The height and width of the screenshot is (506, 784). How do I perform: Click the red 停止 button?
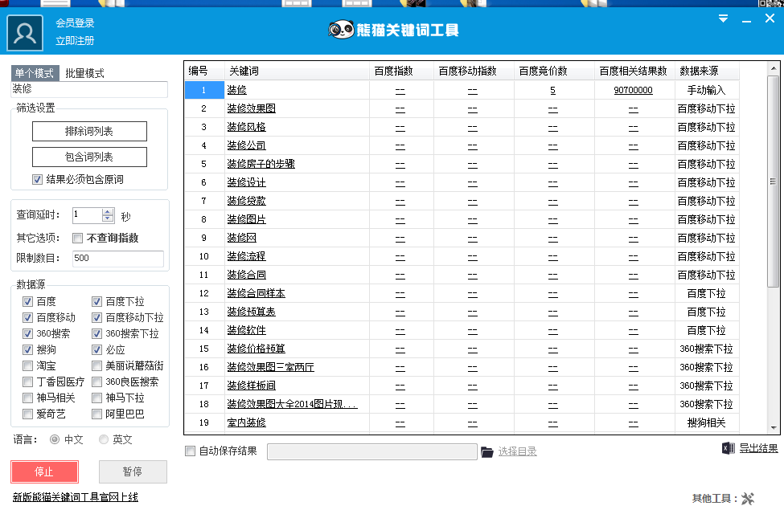coord(44,471)
